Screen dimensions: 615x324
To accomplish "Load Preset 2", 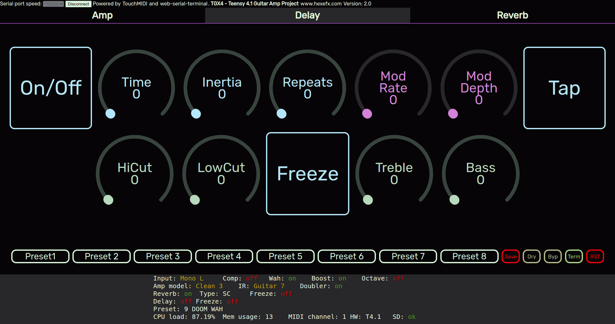I will 102,257.
